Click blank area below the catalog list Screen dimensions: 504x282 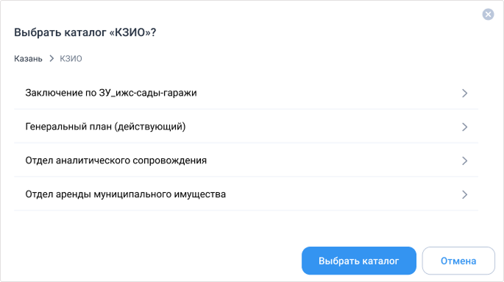pos(246,228)
